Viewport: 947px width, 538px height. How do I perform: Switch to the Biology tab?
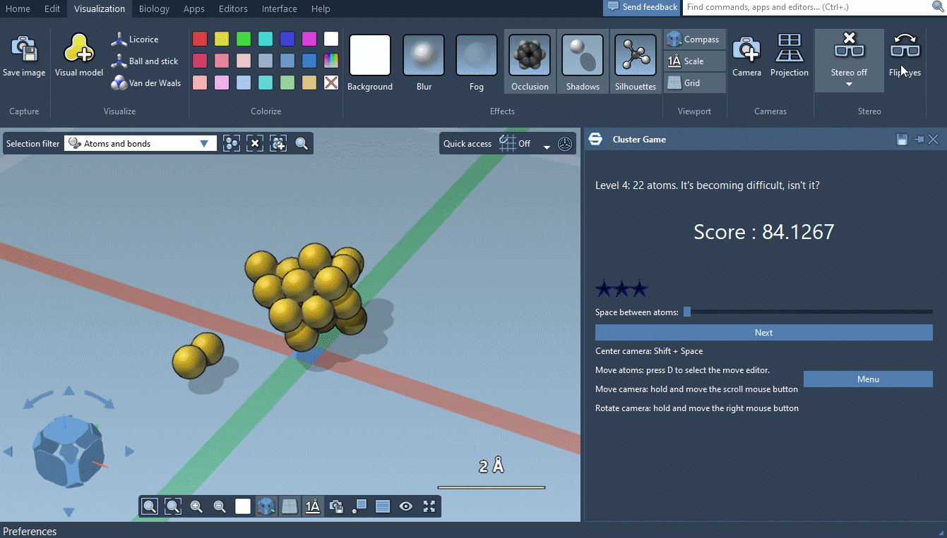coord(154,8)
